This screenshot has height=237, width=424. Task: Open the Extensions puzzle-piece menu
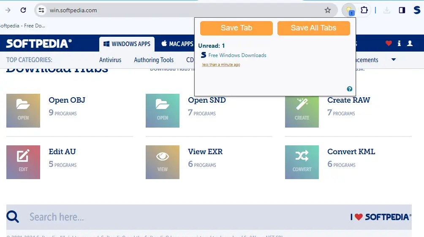364,10
